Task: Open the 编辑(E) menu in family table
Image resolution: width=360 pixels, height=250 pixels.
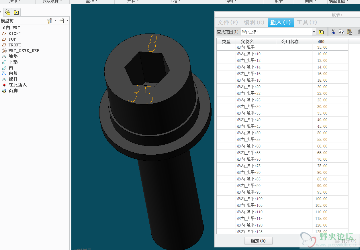Action: (x=254, y=22)
